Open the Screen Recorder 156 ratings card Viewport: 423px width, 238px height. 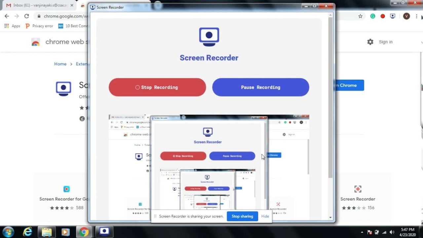pos(358,198)
